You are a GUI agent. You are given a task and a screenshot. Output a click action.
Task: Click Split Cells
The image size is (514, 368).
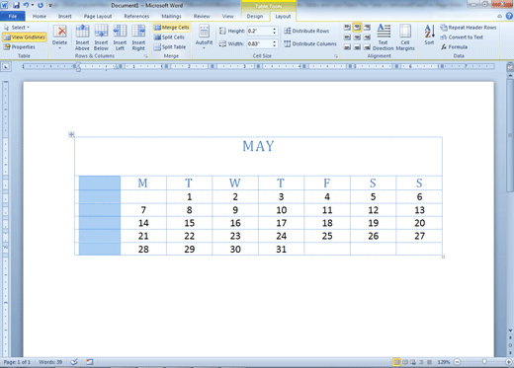[169, 37]
